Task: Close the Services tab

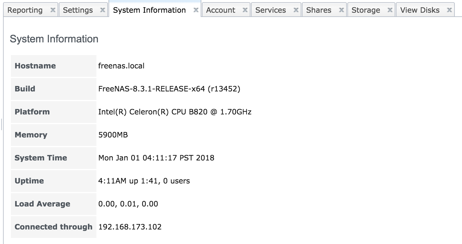Action: [296, 10]
